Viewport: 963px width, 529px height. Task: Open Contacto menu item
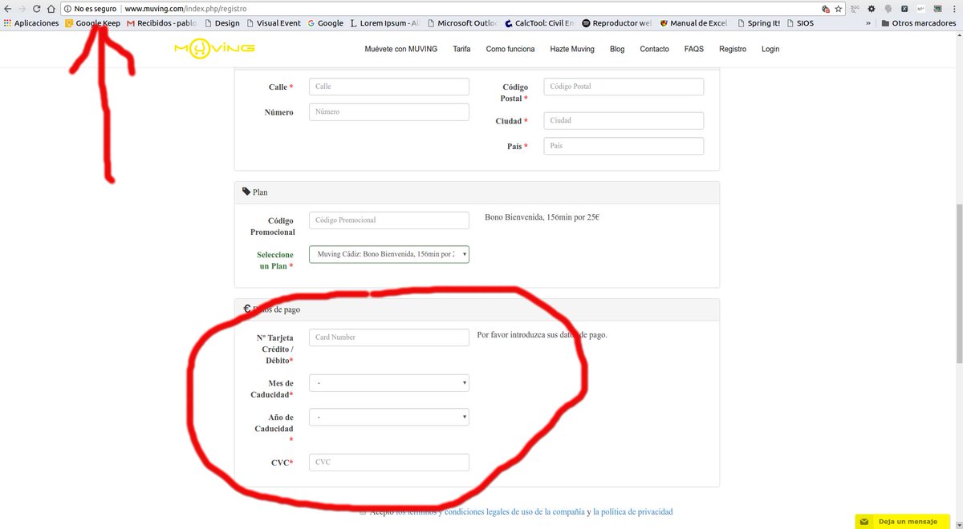point(654,49)
